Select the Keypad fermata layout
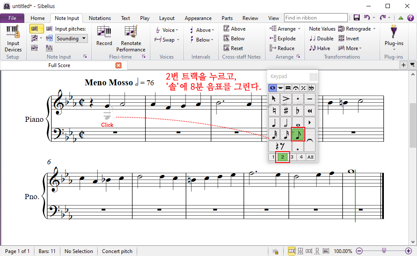 296,88
